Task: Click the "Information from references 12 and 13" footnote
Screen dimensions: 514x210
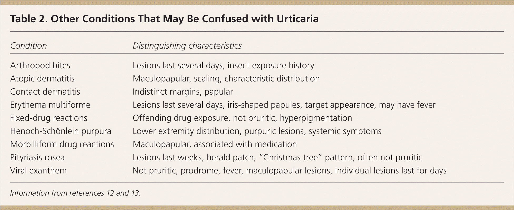Action: click(75, 193)
